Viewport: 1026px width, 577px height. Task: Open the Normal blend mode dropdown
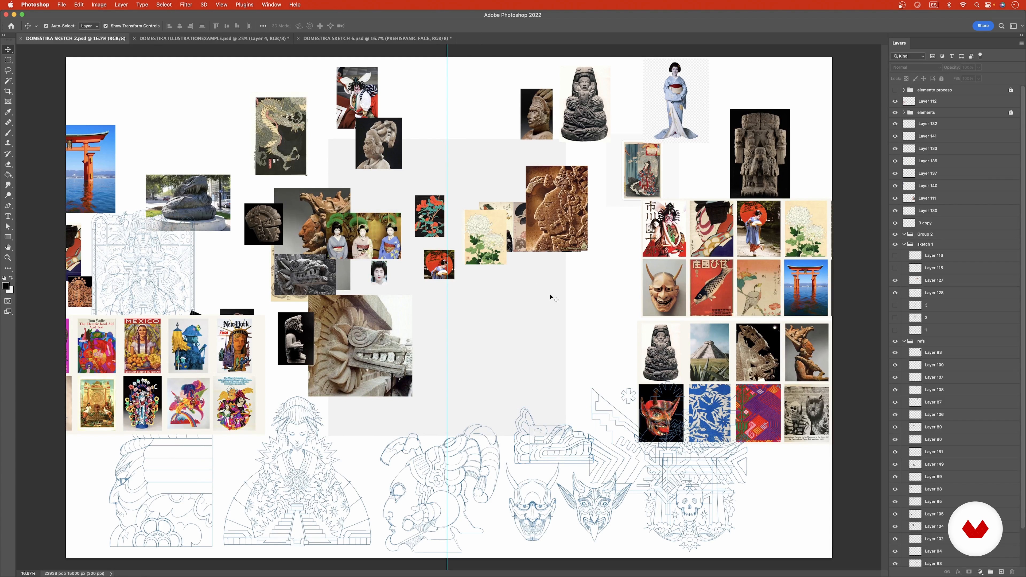click(916, 67)
